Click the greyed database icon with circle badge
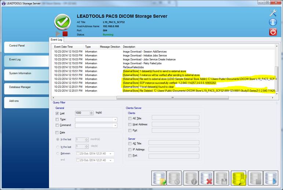Viewport: 283px width, 190px height. click(x=174, y=178)
